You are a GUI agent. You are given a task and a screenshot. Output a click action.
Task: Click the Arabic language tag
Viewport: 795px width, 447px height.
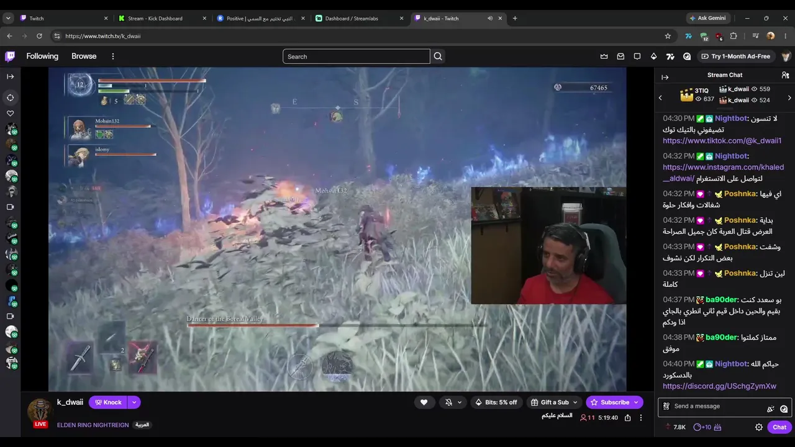point(142,425)
